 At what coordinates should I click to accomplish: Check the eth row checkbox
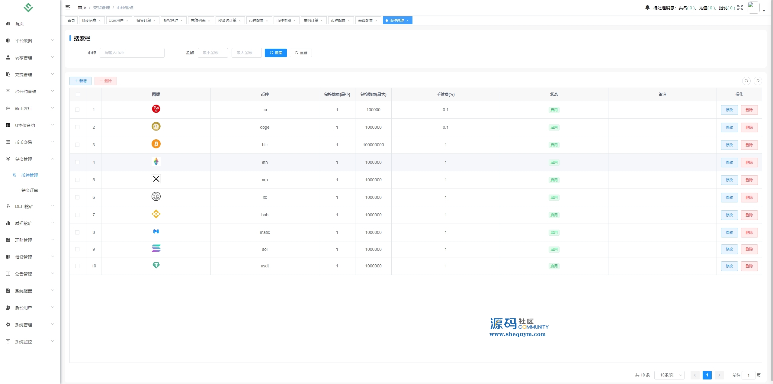click(x=77, y=162)
